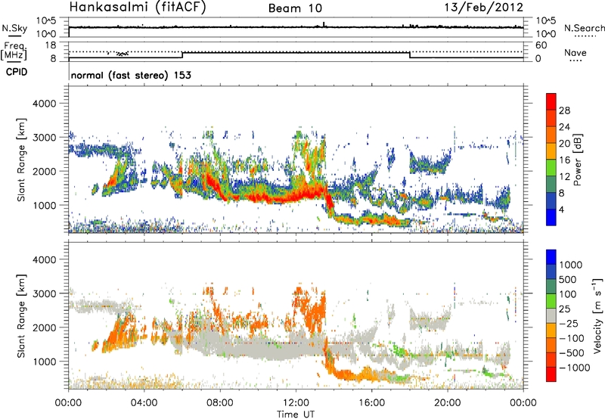The height and width of the screenshot is (419, 605).
Task: Click Slant Range label of power panel
Action: (21, 160)
